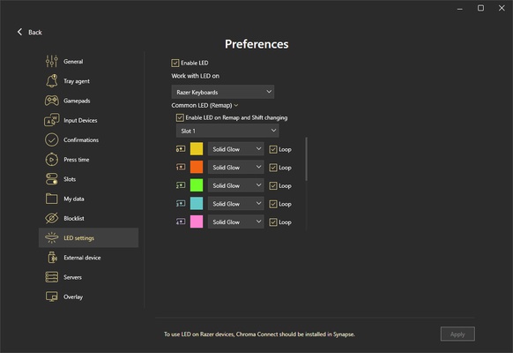Pick the yellow color swatch
The image size is (513, 353).
(x=197, y=148)
